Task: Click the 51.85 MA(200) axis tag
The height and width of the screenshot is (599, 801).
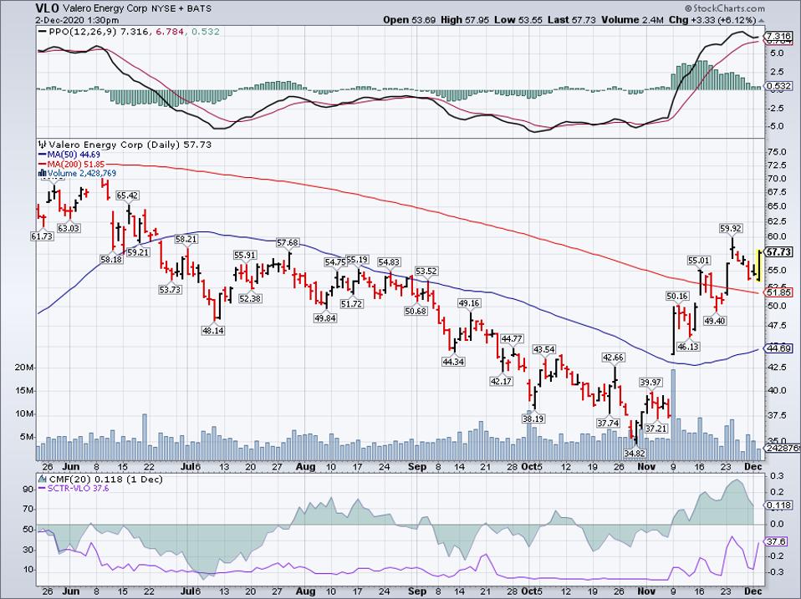Action: pyautogui.click(x=780, y=292)
